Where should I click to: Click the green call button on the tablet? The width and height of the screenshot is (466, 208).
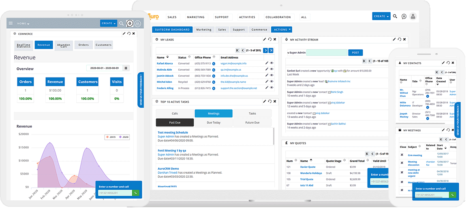pyautogui.click(x=136, y=193)
